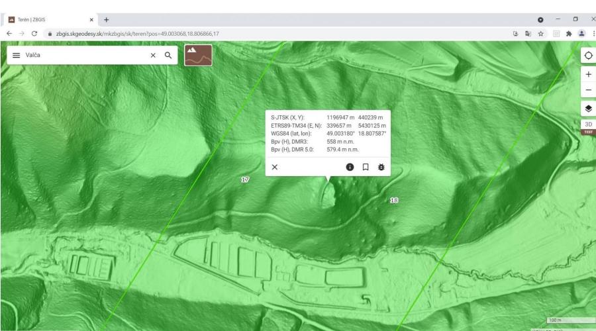This screenshot has width=596, height=331.
Task: Reload the current page
Action: click(x=34, y=34)
